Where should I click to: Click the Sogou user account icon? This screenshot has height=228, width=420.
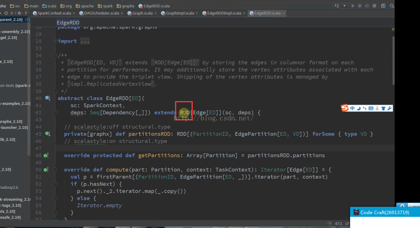click(377, 108)
